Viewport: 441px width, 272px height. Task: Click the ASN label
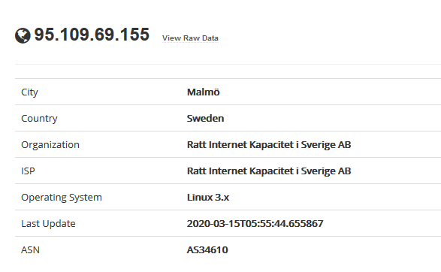click(x=30, y=249)
